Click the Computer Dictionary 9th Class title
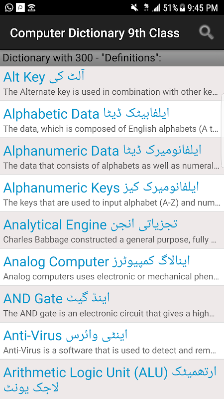This screenshot has height=399, width=224. tap(95, 33)
